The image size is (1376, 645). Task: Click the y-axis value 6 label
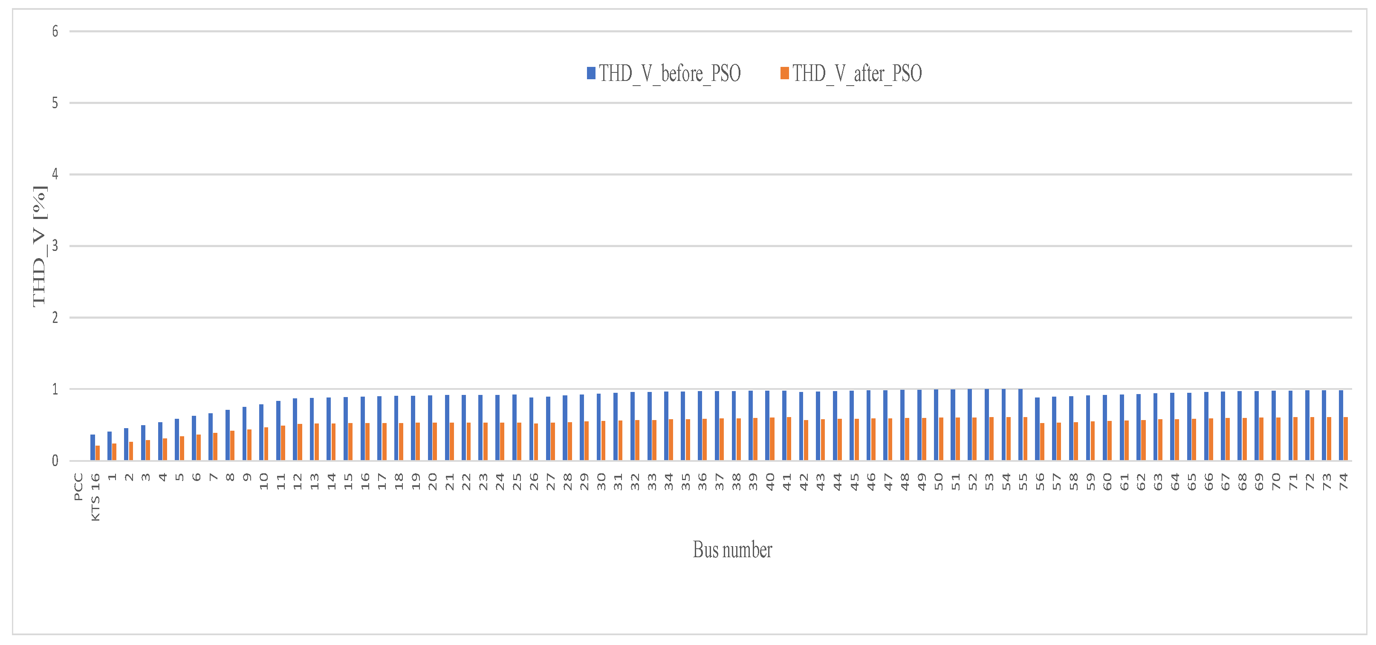tap(55, 32)
